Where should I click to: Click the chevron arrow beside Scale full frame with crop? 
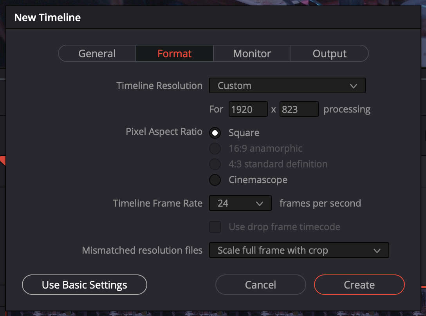click(377, 251)
